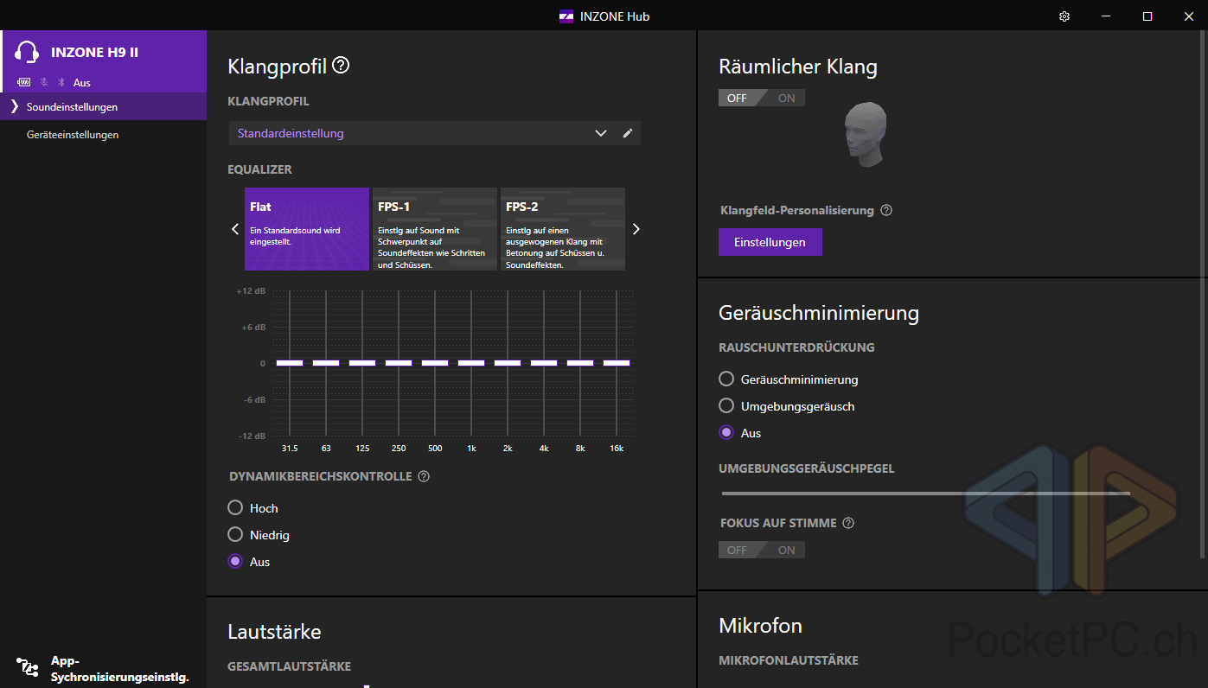This screenshot has height=688, width=1208.
Task: Show next equalizer presets with right arrow
Action: pos(636,229)
